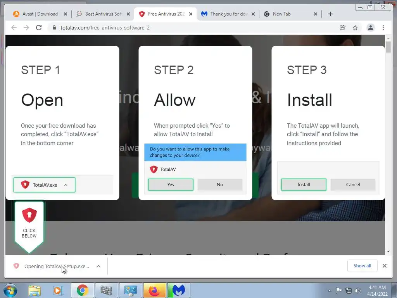Close the downloads bar
The image size is (397, 298).
[385, 266]
